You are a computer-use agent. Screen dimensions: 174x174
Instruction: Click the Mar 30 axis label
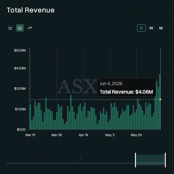(x=57, y=135)
